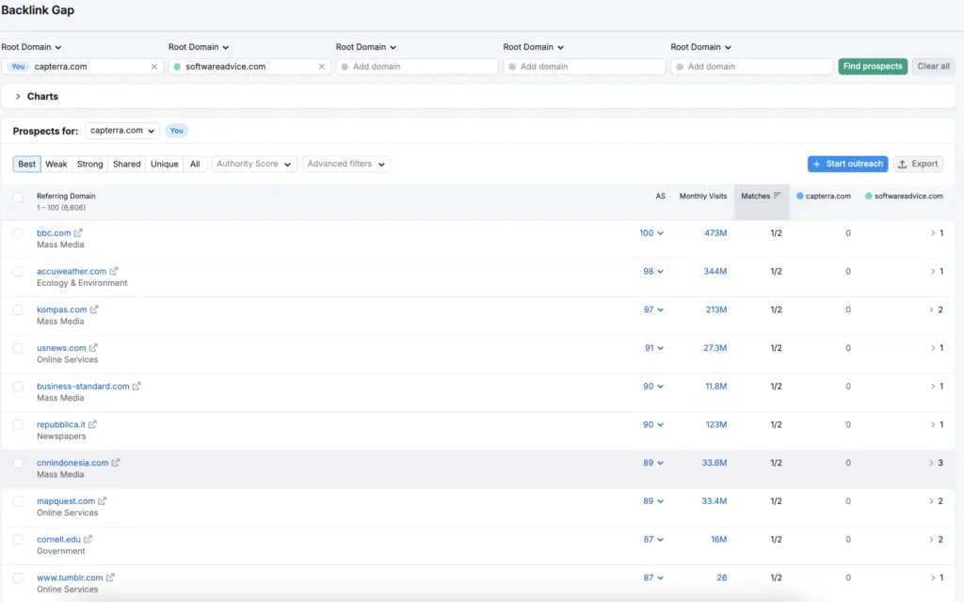964x602 pixels.
Task: Expand softwareadvice.com backlinks for mapquest.com row
Action: [x=937, y=500]
